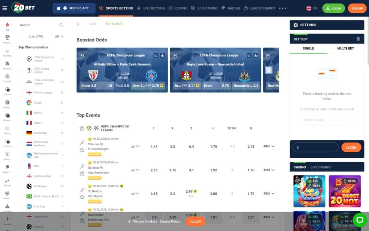369x231 pixels.
Task: Switch to the Multi Bet tab
Action: pos(345,48)
